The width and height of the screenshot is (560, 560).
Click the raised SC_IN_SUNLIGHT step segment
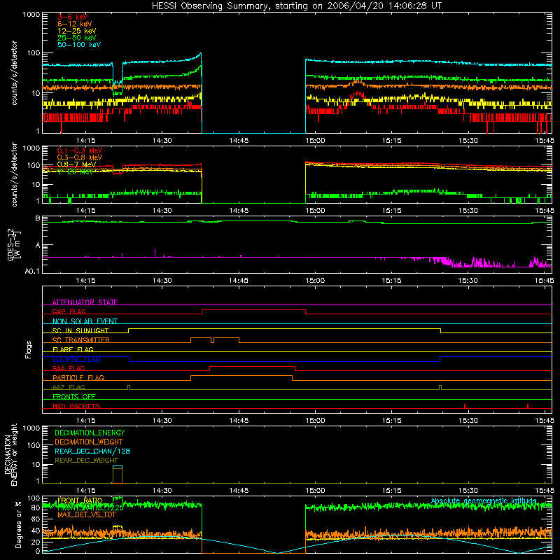click(x=284, y=328)
